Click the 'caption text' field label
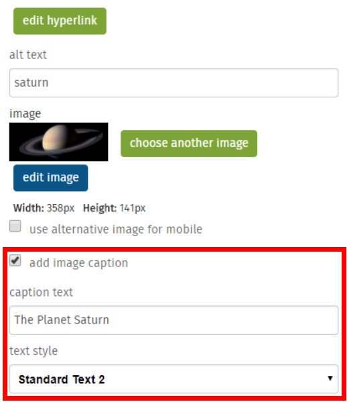Image resolution: width=347 pixels, height=402 pixels. 42,292
